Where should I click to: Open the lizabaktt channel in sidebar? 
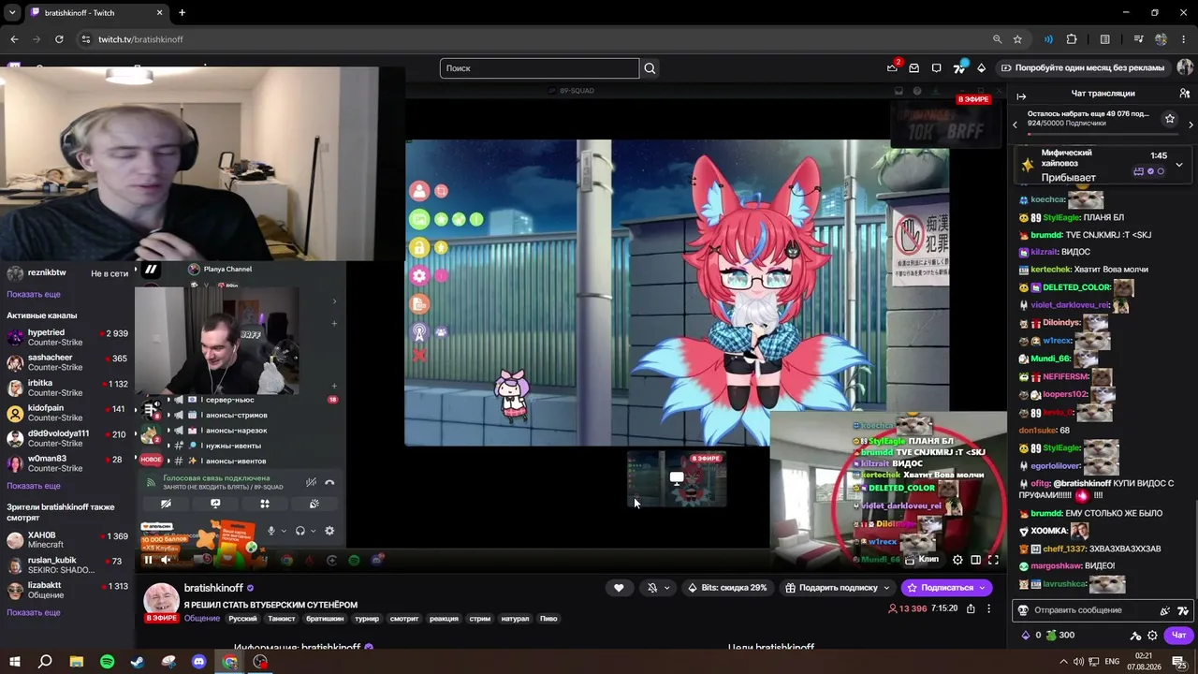click(67, 591)
